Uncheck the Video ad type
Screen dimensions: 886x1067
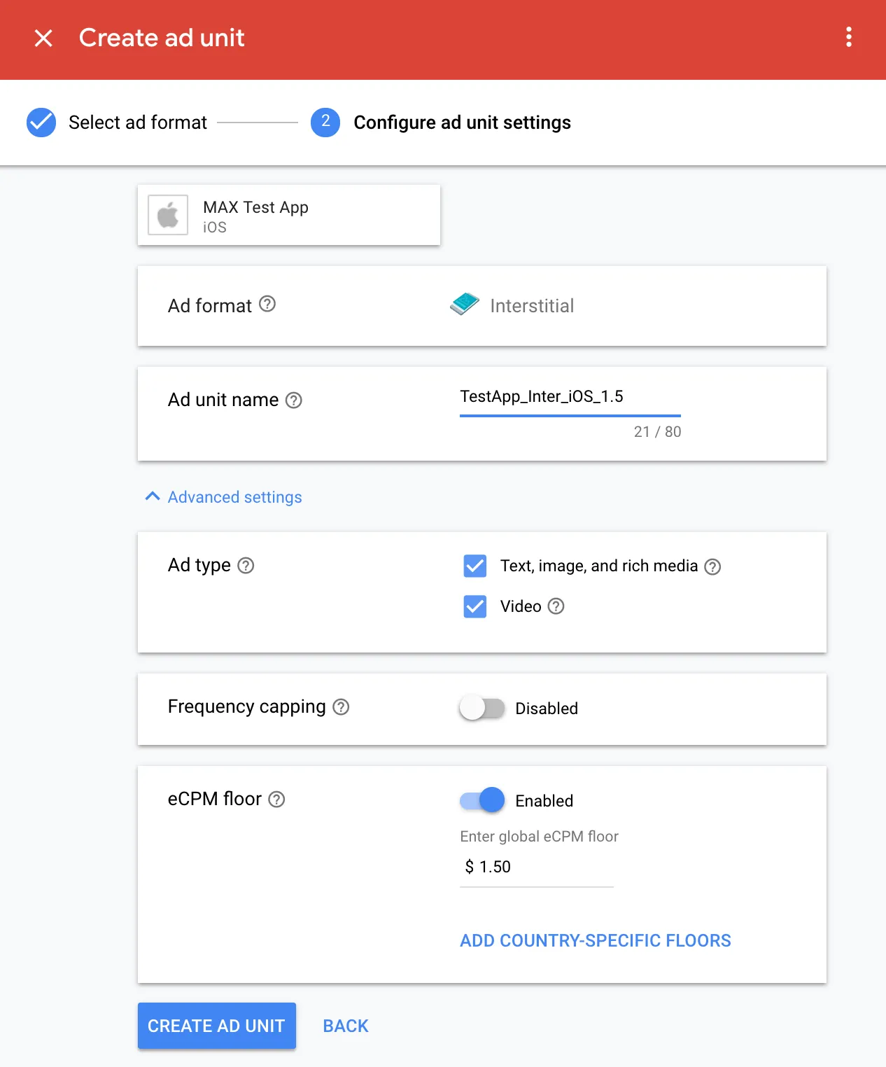[474, 606]
